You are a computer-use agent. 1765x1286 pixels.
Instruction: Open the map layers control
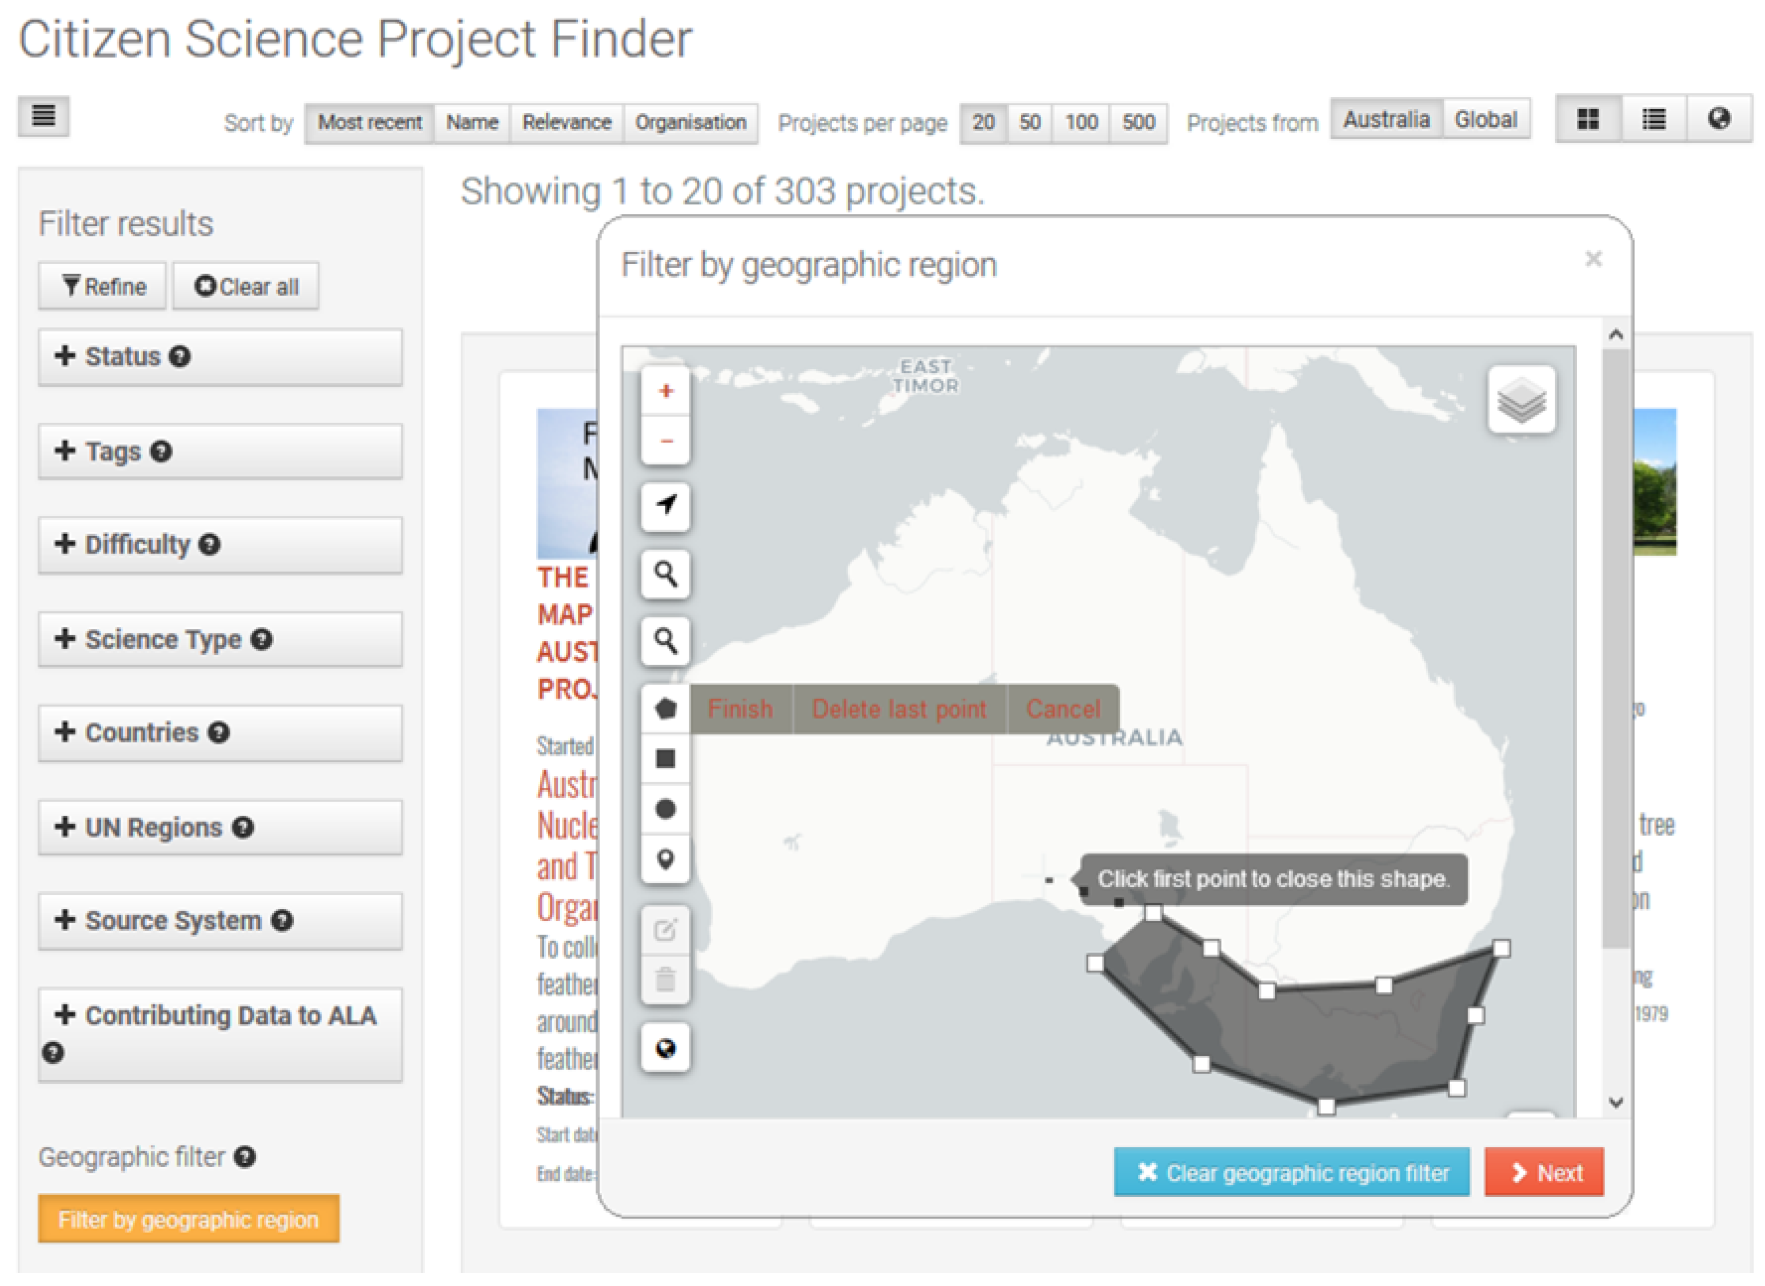[x=1521, y=401]
